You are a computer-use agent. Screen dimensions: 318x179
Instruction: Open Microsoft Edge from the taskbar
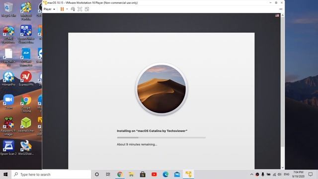coord(165,175)
